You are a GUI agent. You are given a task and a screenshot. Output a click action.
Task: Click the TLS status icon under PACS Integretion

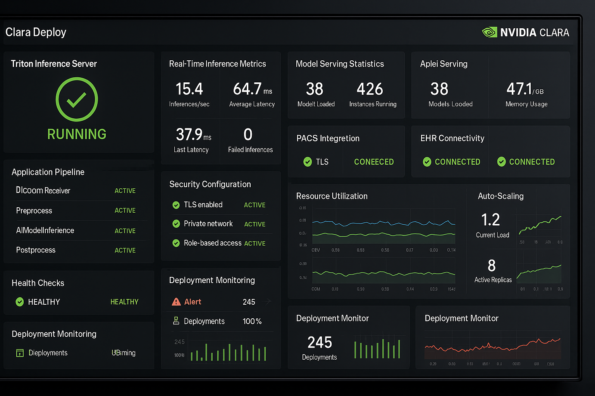point(308,162)
